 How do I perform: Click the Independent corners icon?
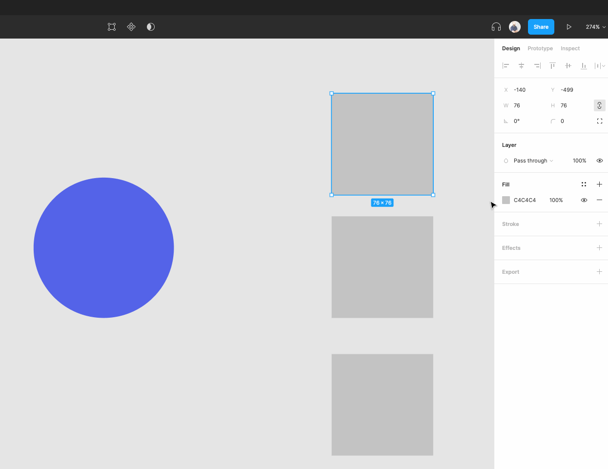[600, 121]
